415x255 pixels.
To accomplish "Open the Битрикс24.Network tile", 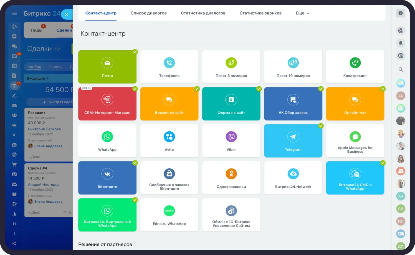I will 293,178.
